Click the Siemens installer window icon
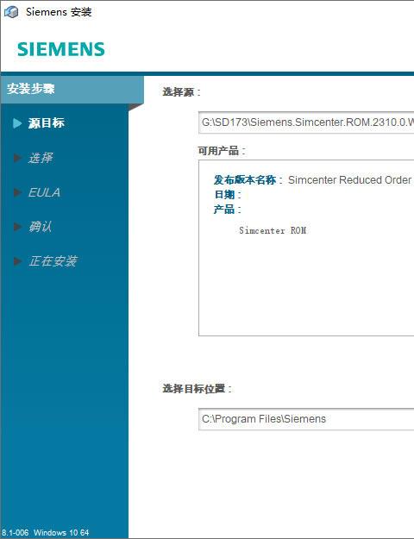This screenshot has width=414, height=539. coord(11,12)
